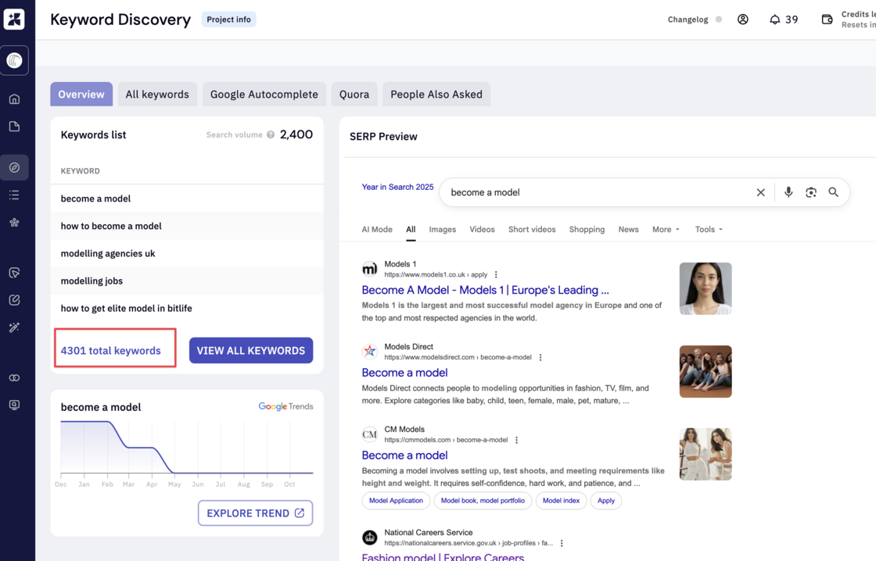Open the three-dot menu beside CM Models result
The width and height of the screenshot is (876, 561).
tap(516, 440)
